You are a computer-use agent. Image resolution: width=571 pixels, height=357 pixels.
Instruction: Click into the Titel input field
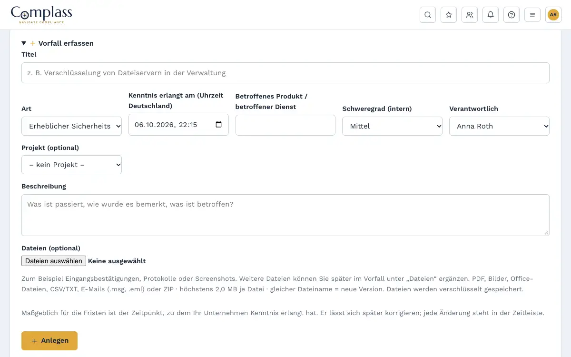285,73
